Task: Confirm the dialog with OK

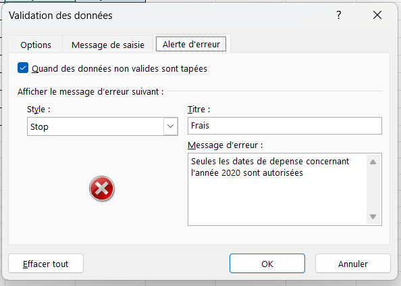Action: coord(267,264)
